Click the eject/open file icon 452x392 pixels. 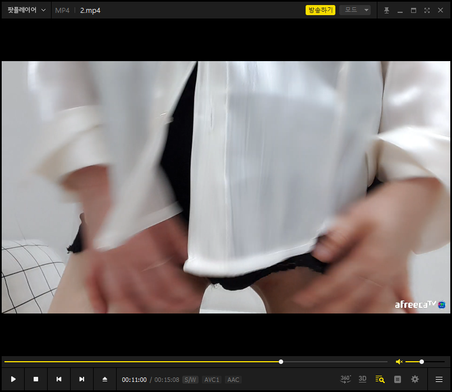pos(105,380)
